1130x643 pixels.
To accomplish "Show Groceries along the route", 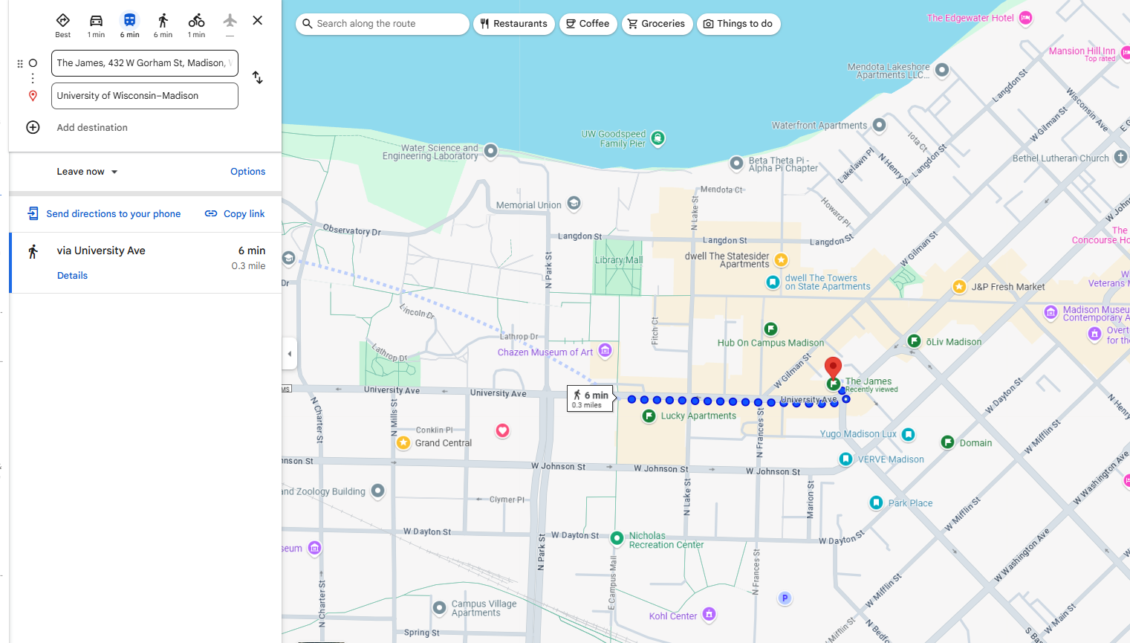I will click(657, 24).
